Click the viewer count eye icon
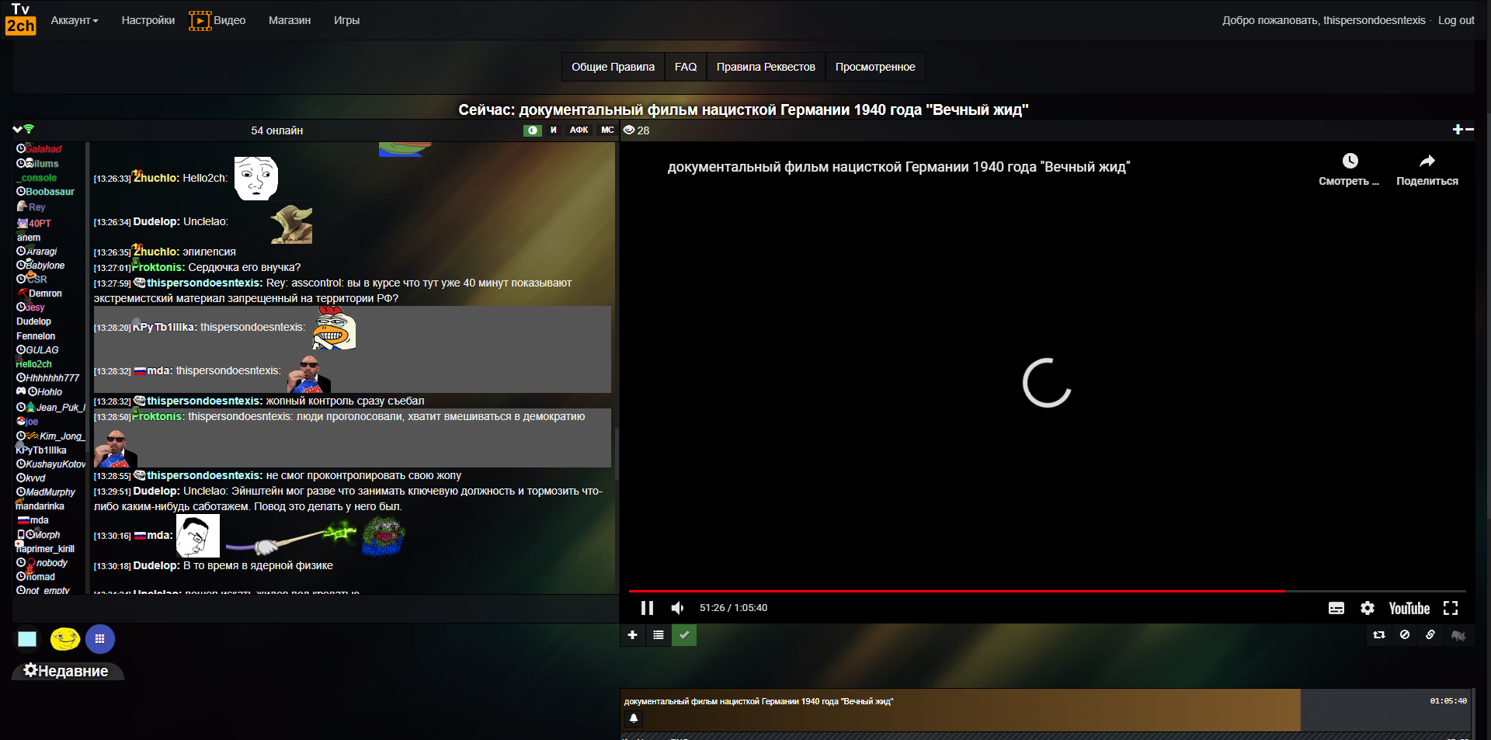This screenshot has width=1491, height=740. 629,130
